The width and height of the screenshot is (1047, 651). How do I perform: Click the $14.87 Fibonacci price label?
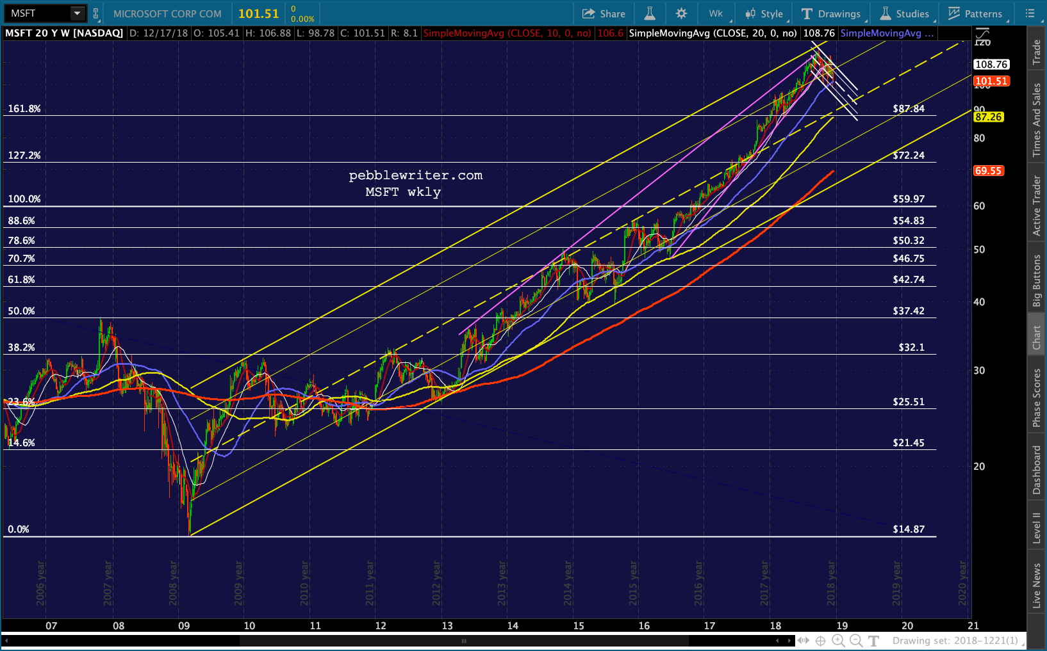[x=909, y=529]
